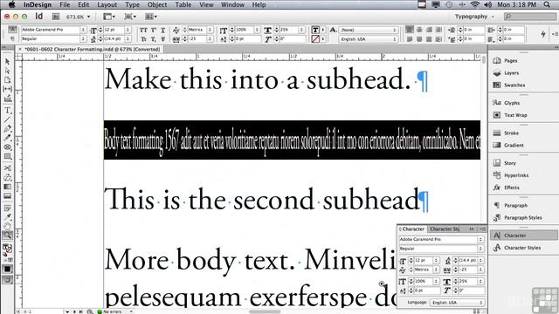559x314 pixels.
Task: Open the Type menu
Action: tap(132, 4)
